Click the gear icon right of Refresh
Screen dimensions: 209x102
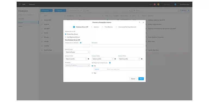[189, 10]
